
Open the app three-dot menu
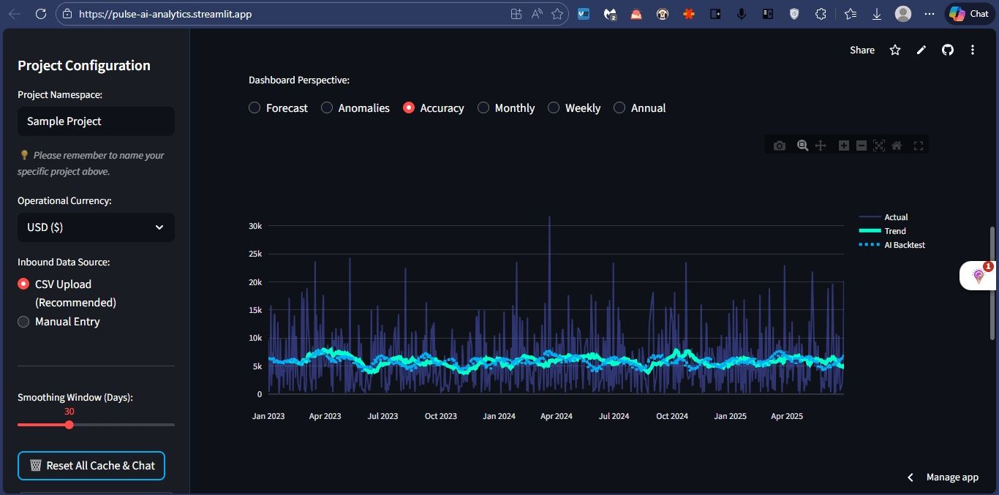point(973,50)
